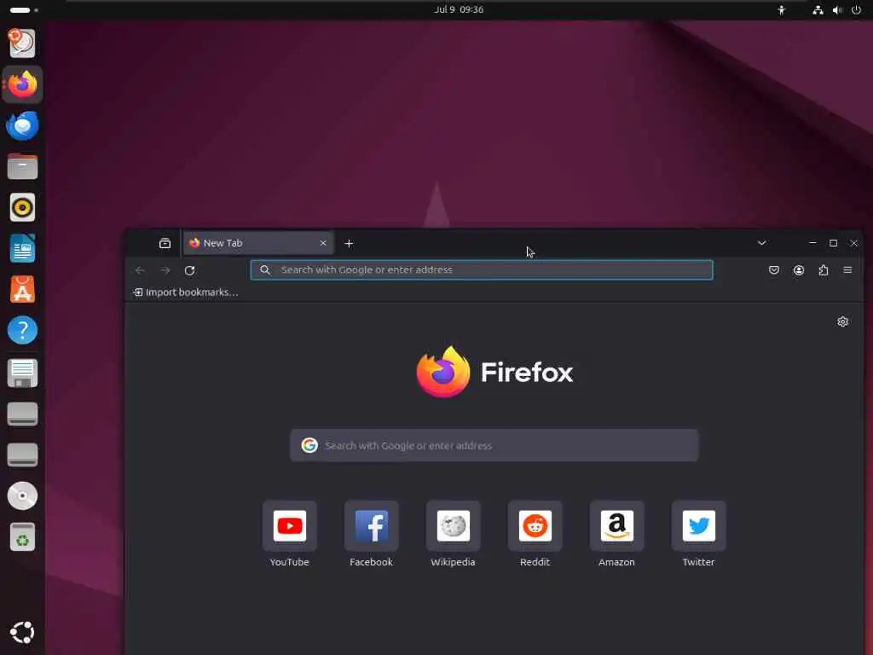The image size is (873, 655).
Task: Open the Firefox hamburger application menu
Action: [x=848, y=270]
